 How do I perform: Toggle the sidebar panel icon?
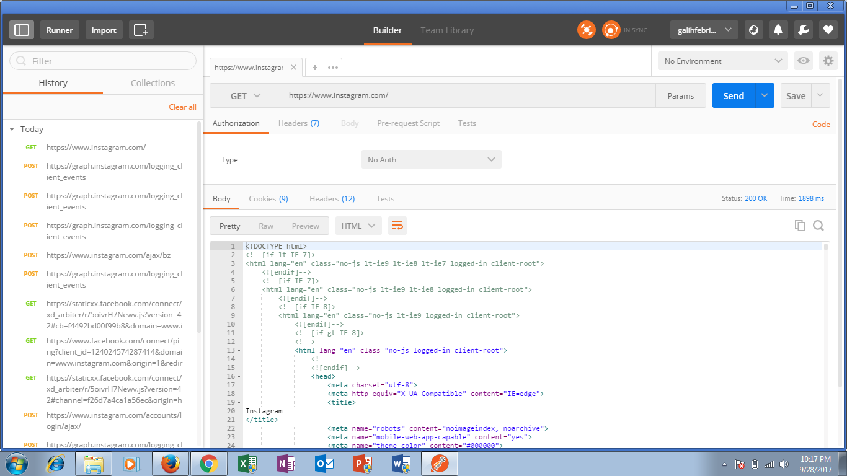pos(22,30)
